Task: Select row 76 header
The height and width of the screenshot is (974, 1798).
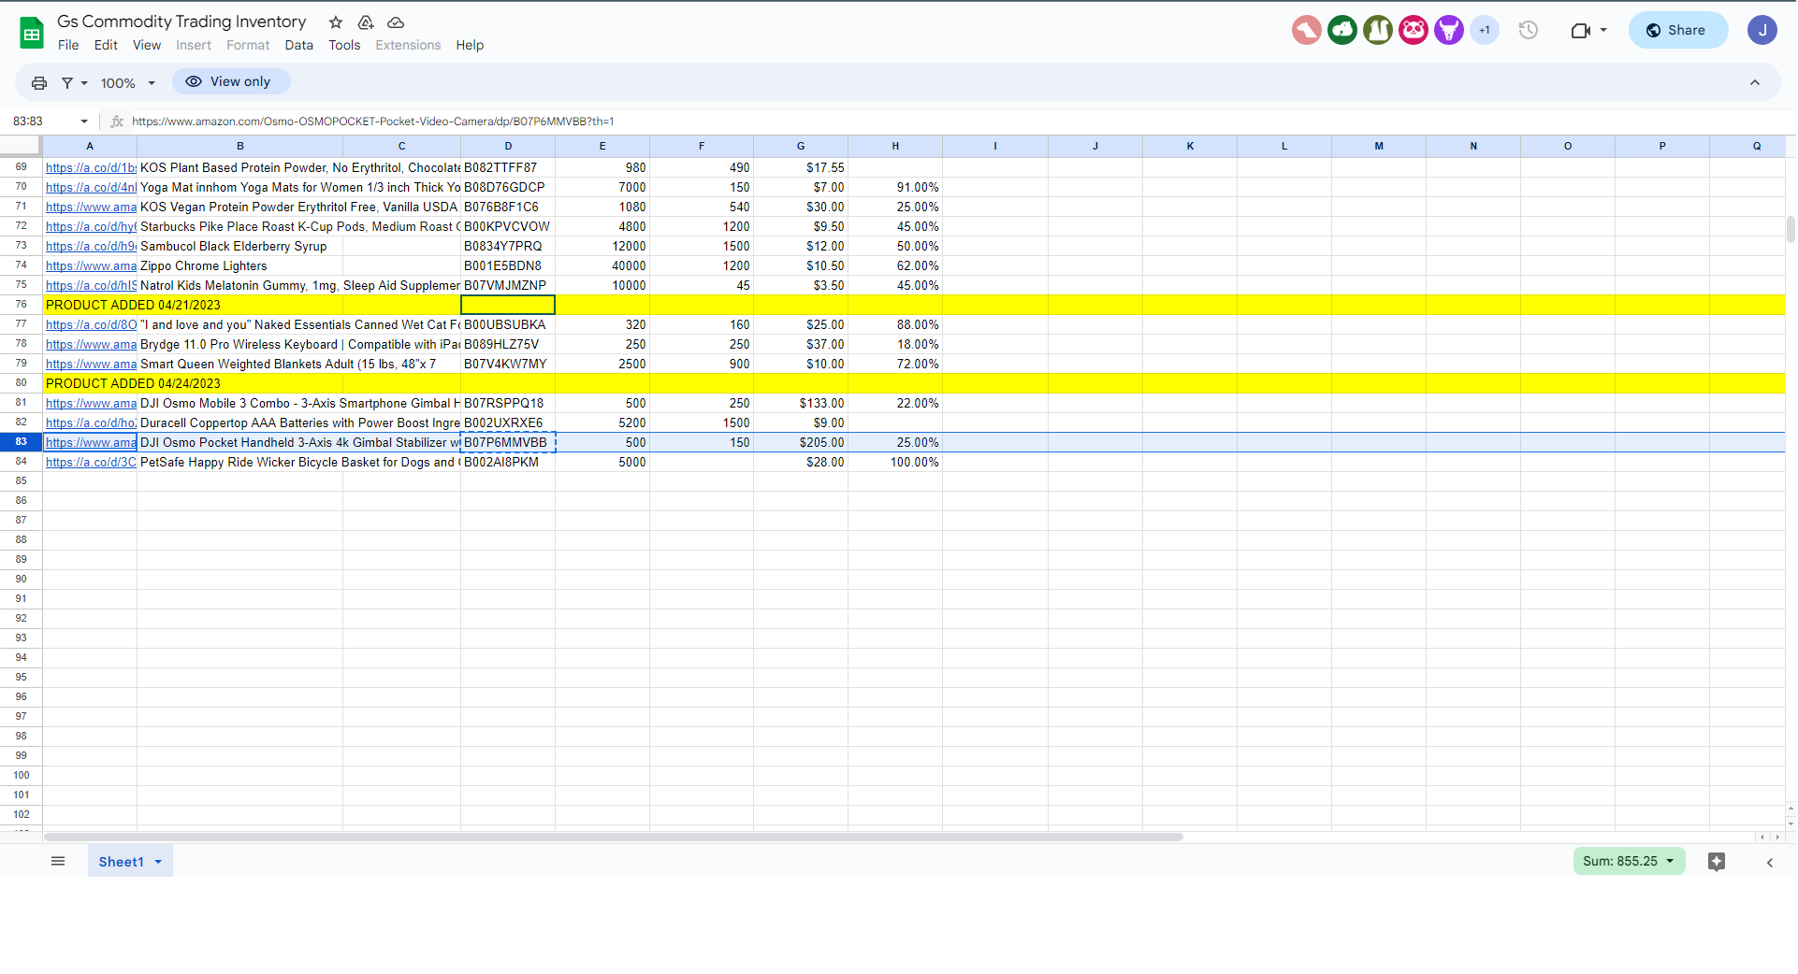Action: pos(22,306)
